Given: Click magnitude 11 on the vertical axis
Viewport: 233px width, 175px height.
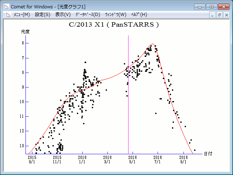Looking at the screenshot, I should coord(22,116).
